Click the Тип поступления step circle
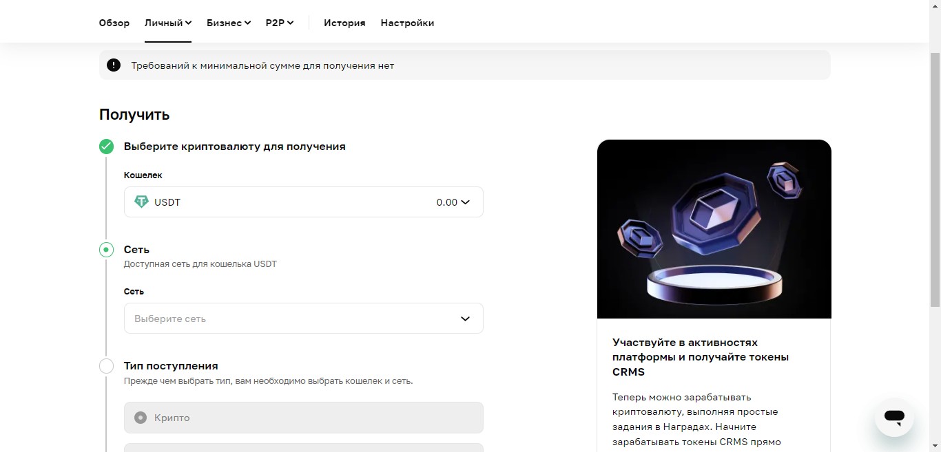The width and height of the screenshot is (941, 452). (x=106, y=366)
